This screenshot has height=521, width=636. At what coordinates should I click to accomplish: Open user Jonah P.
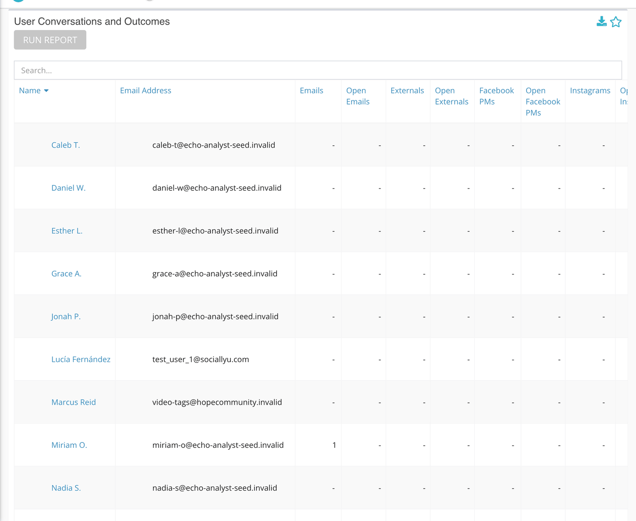66,316
